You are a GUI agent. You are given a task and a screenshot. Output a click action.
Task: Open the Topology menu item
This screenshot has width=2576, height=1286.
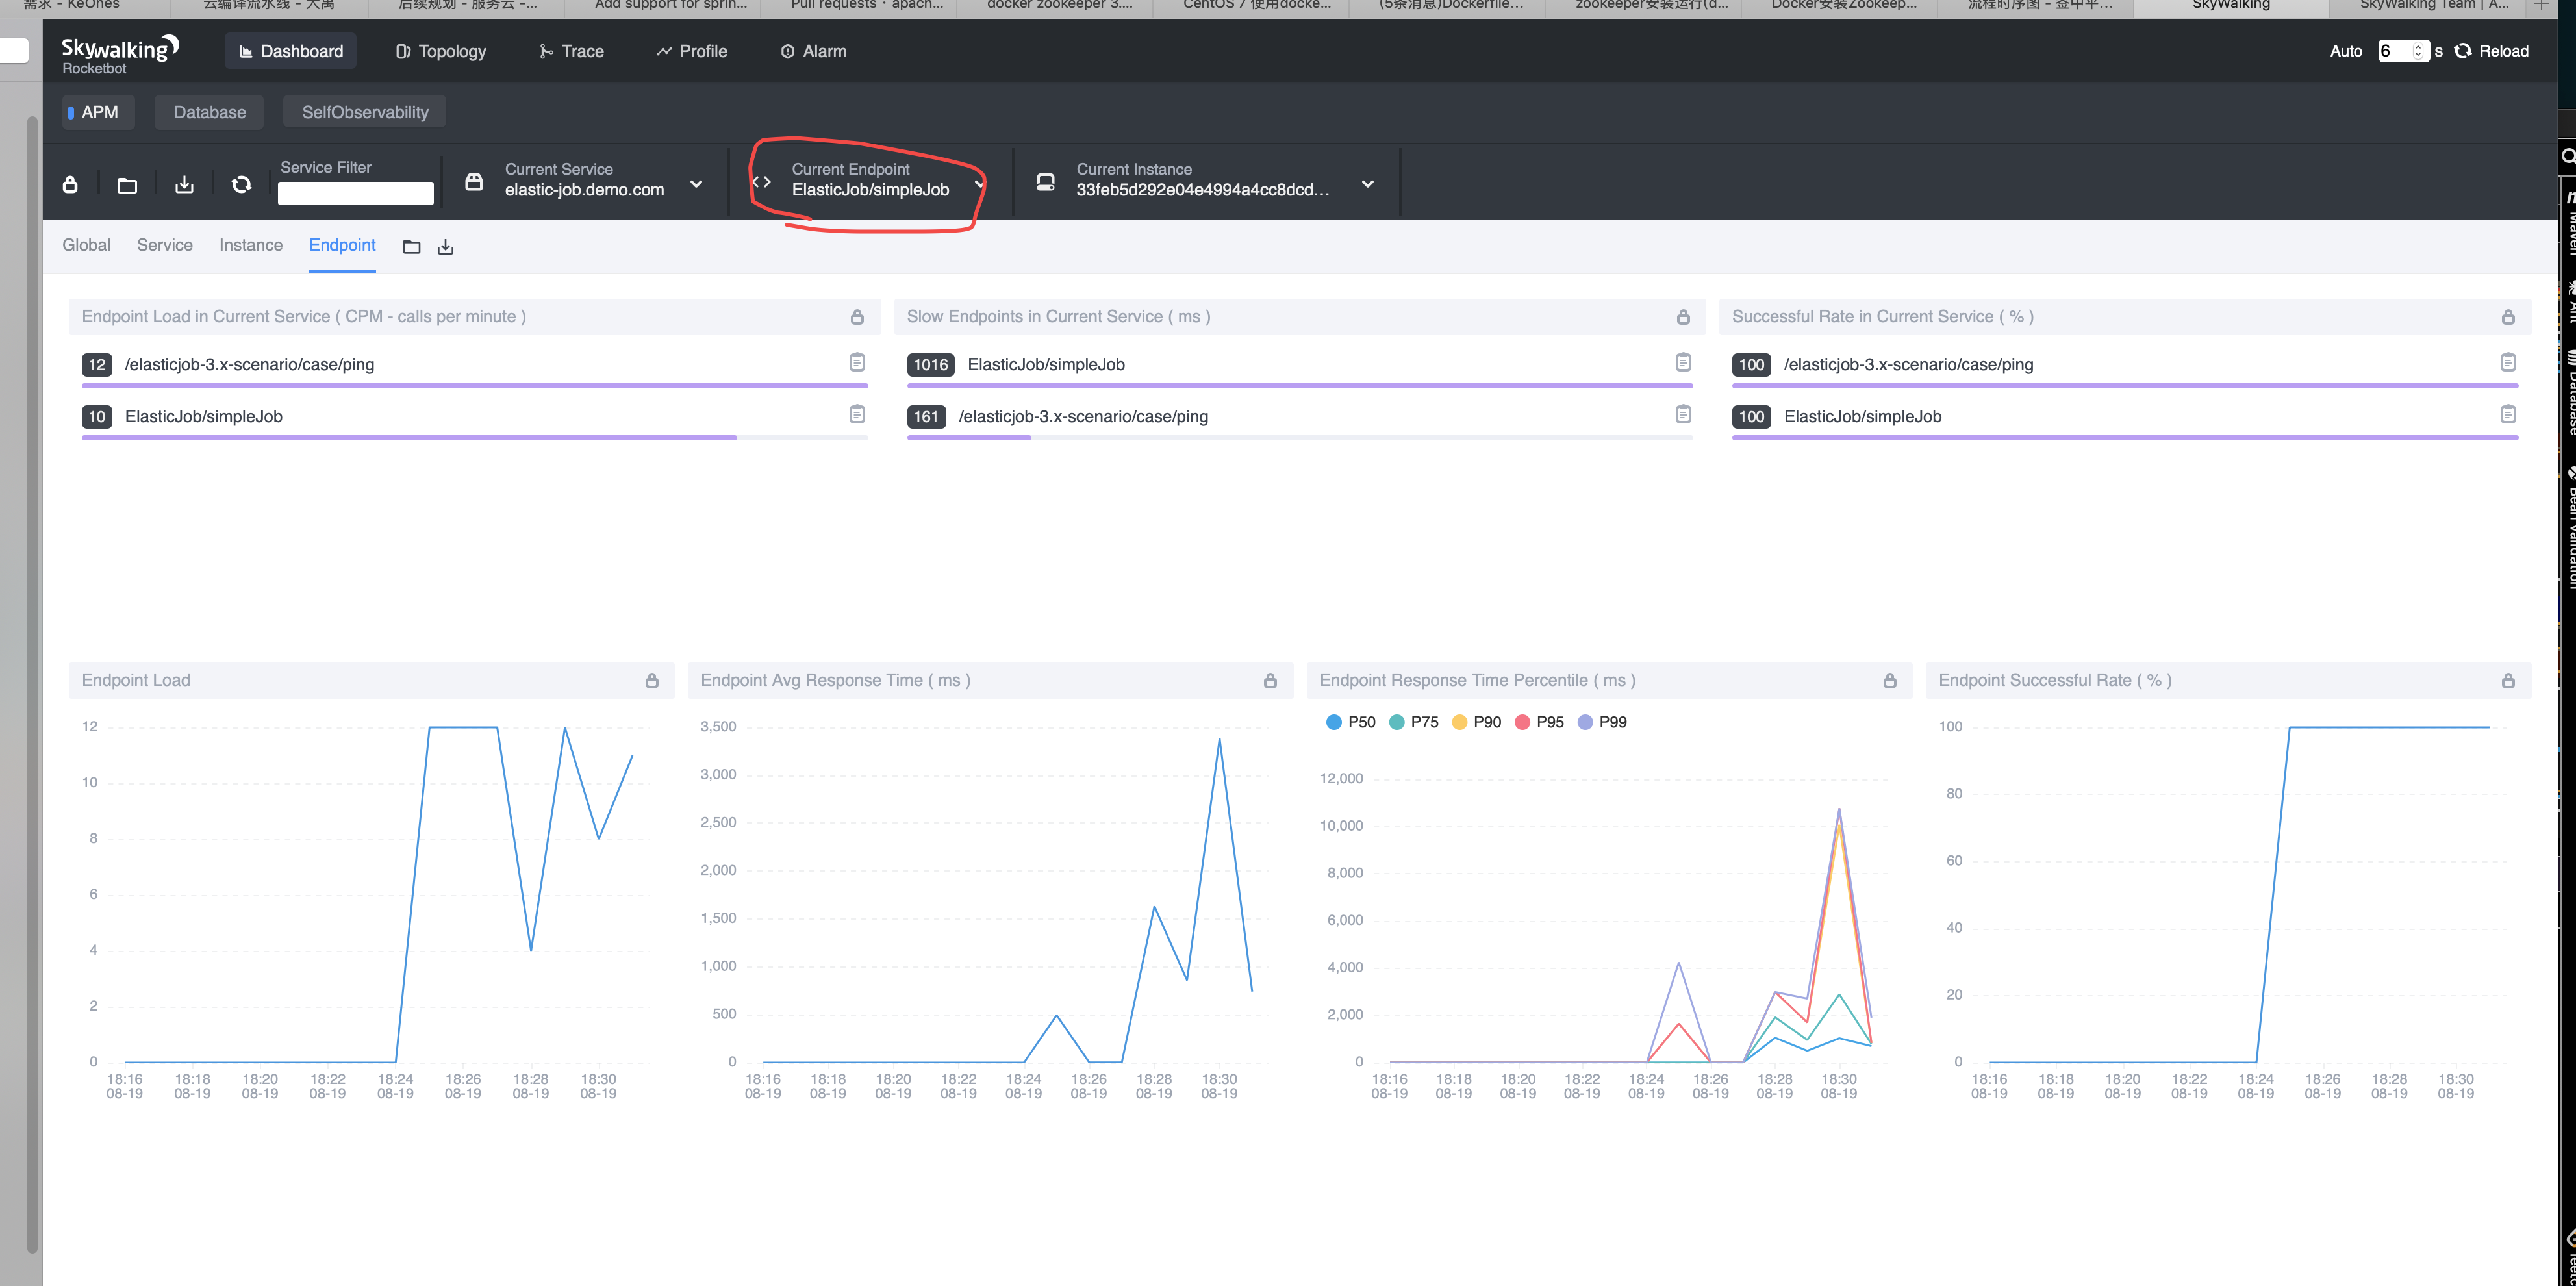point(441,51)
